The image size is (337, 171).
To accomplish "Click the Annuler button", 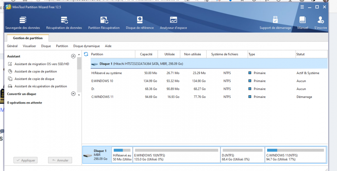I will (x=60, y=160).
